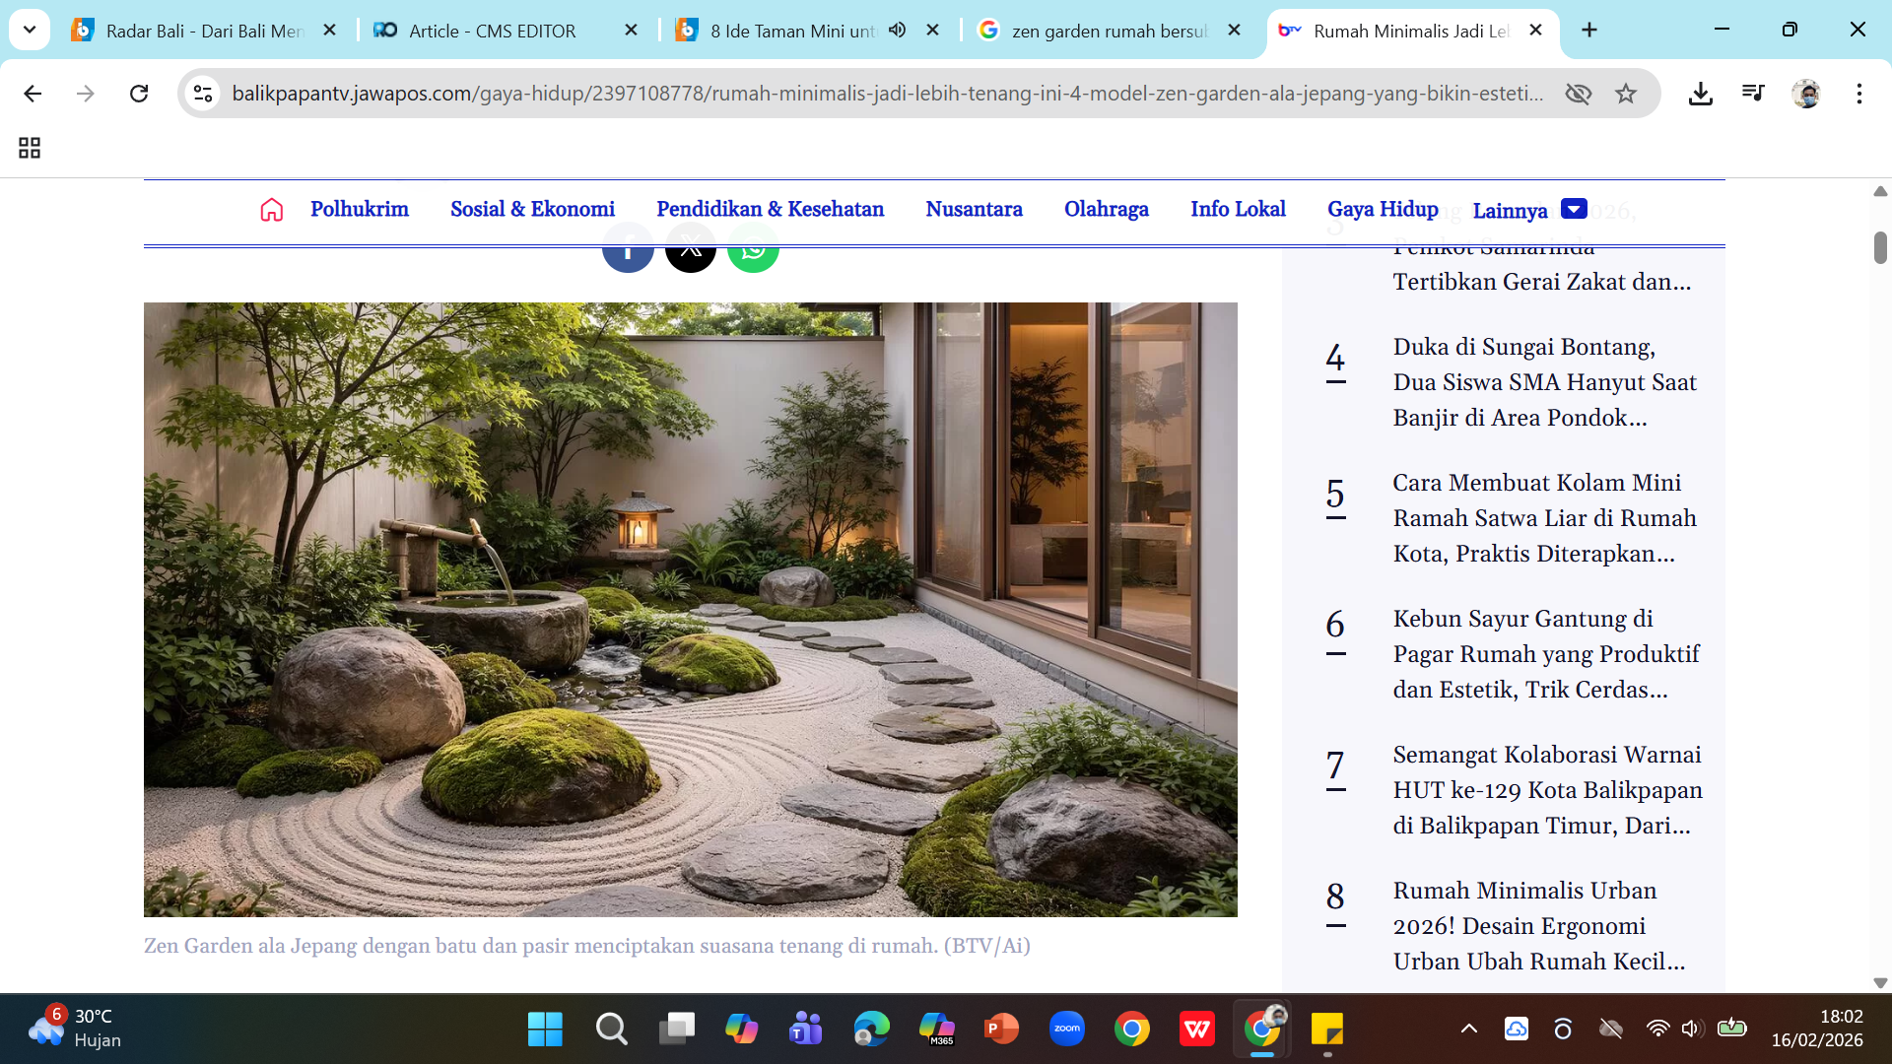The width and height of the screenshot is (1892, 1064).
Task: Click the home icon in the site navigation
Action: pos(271,210)
